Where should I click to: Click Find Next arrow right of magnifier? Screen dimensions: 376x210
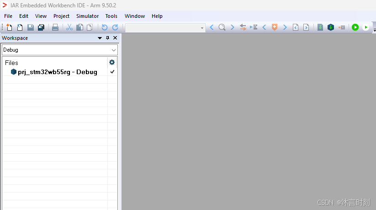[233, 27]
